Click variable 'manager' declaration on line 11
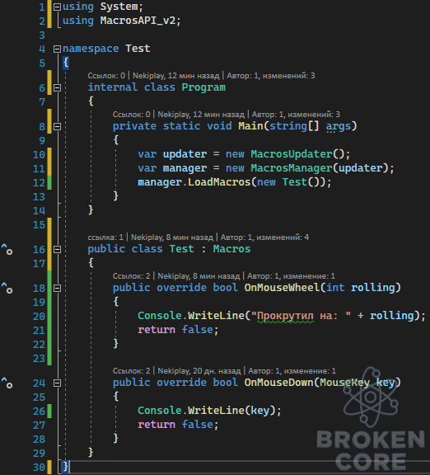The height and width of the screenshot is (475, 430). coord(185,168)
